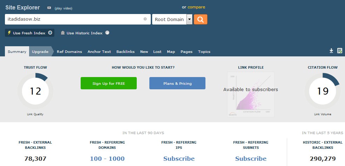The image size is (345, 166).
Task: Open search settings gear icon
Action: (x=145, y=19)
